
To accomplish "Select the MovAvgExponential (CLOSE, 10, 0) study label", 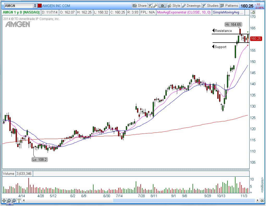I will (184, 12).
